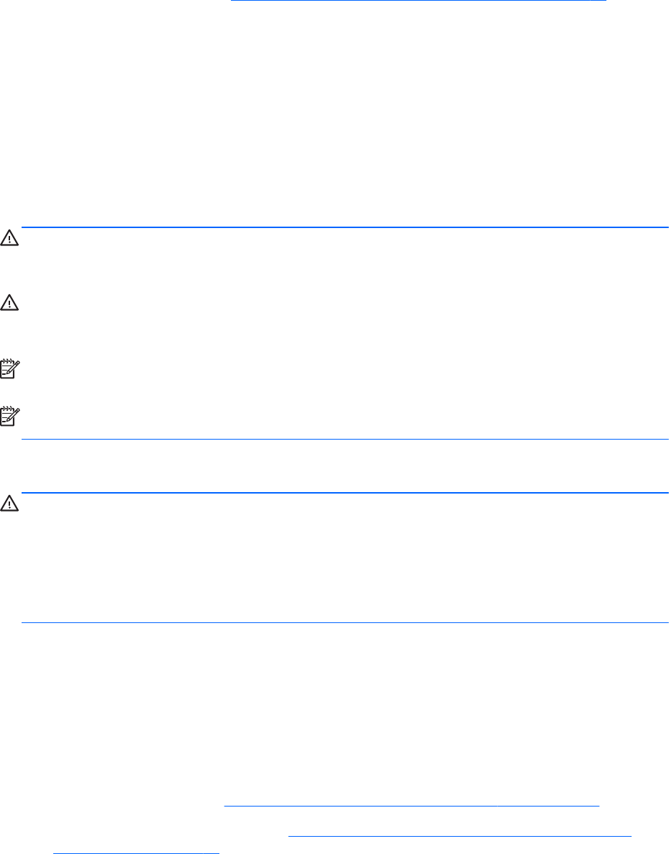Click the warning triangle under the topmost blue rule
Screen dimensions: 669x854
[10, 238]
